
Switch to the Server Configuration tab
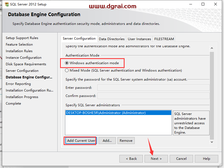[79, 39]
